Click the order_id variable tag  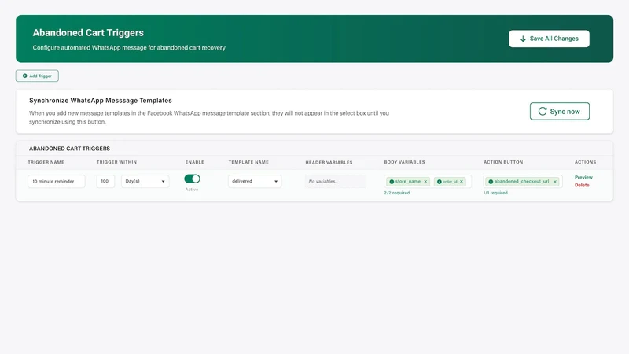click(450, 182)
